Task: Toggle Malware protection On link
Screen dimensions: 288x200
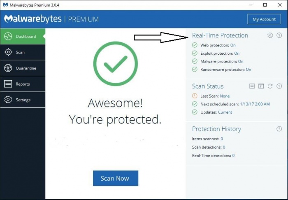Action: (241, 61)
